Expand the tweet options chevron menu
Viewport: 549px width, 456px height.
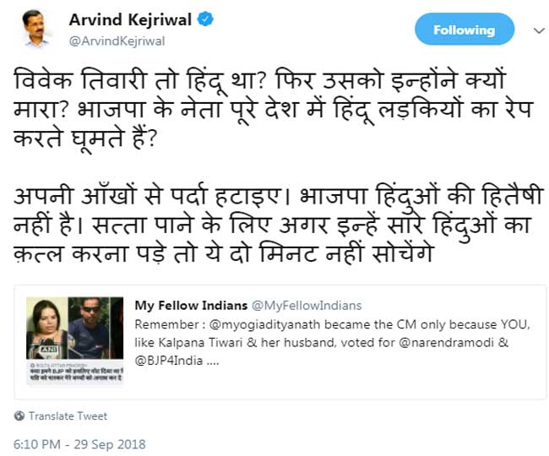tap(537, 30)
